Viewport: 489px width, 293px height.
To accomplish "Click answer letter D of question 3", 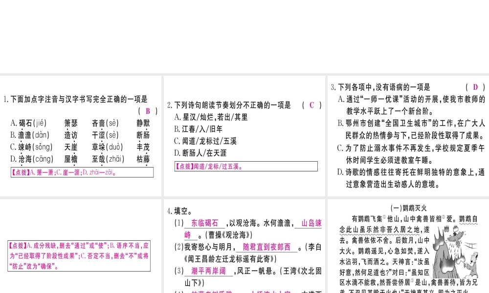I will tap(475, 87).
